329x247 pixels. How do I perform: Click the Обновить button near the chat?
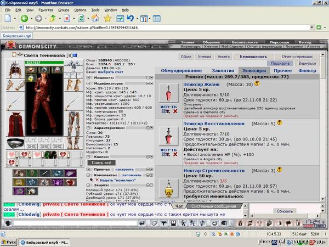(x=285, y=211)
